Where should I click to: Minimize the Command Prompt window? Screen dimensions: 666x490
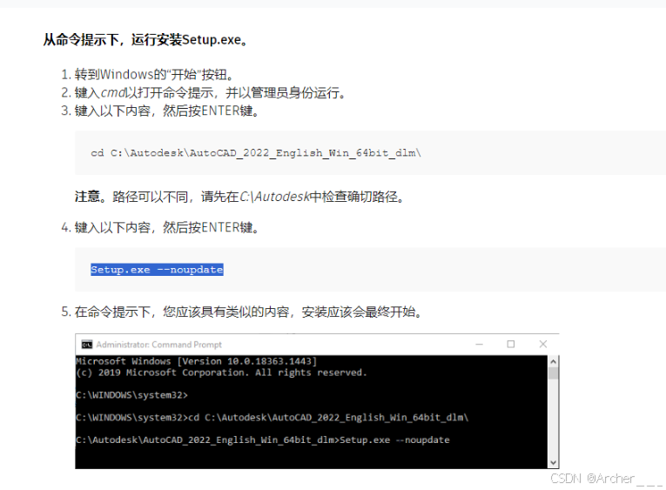[x=479, y=345]
